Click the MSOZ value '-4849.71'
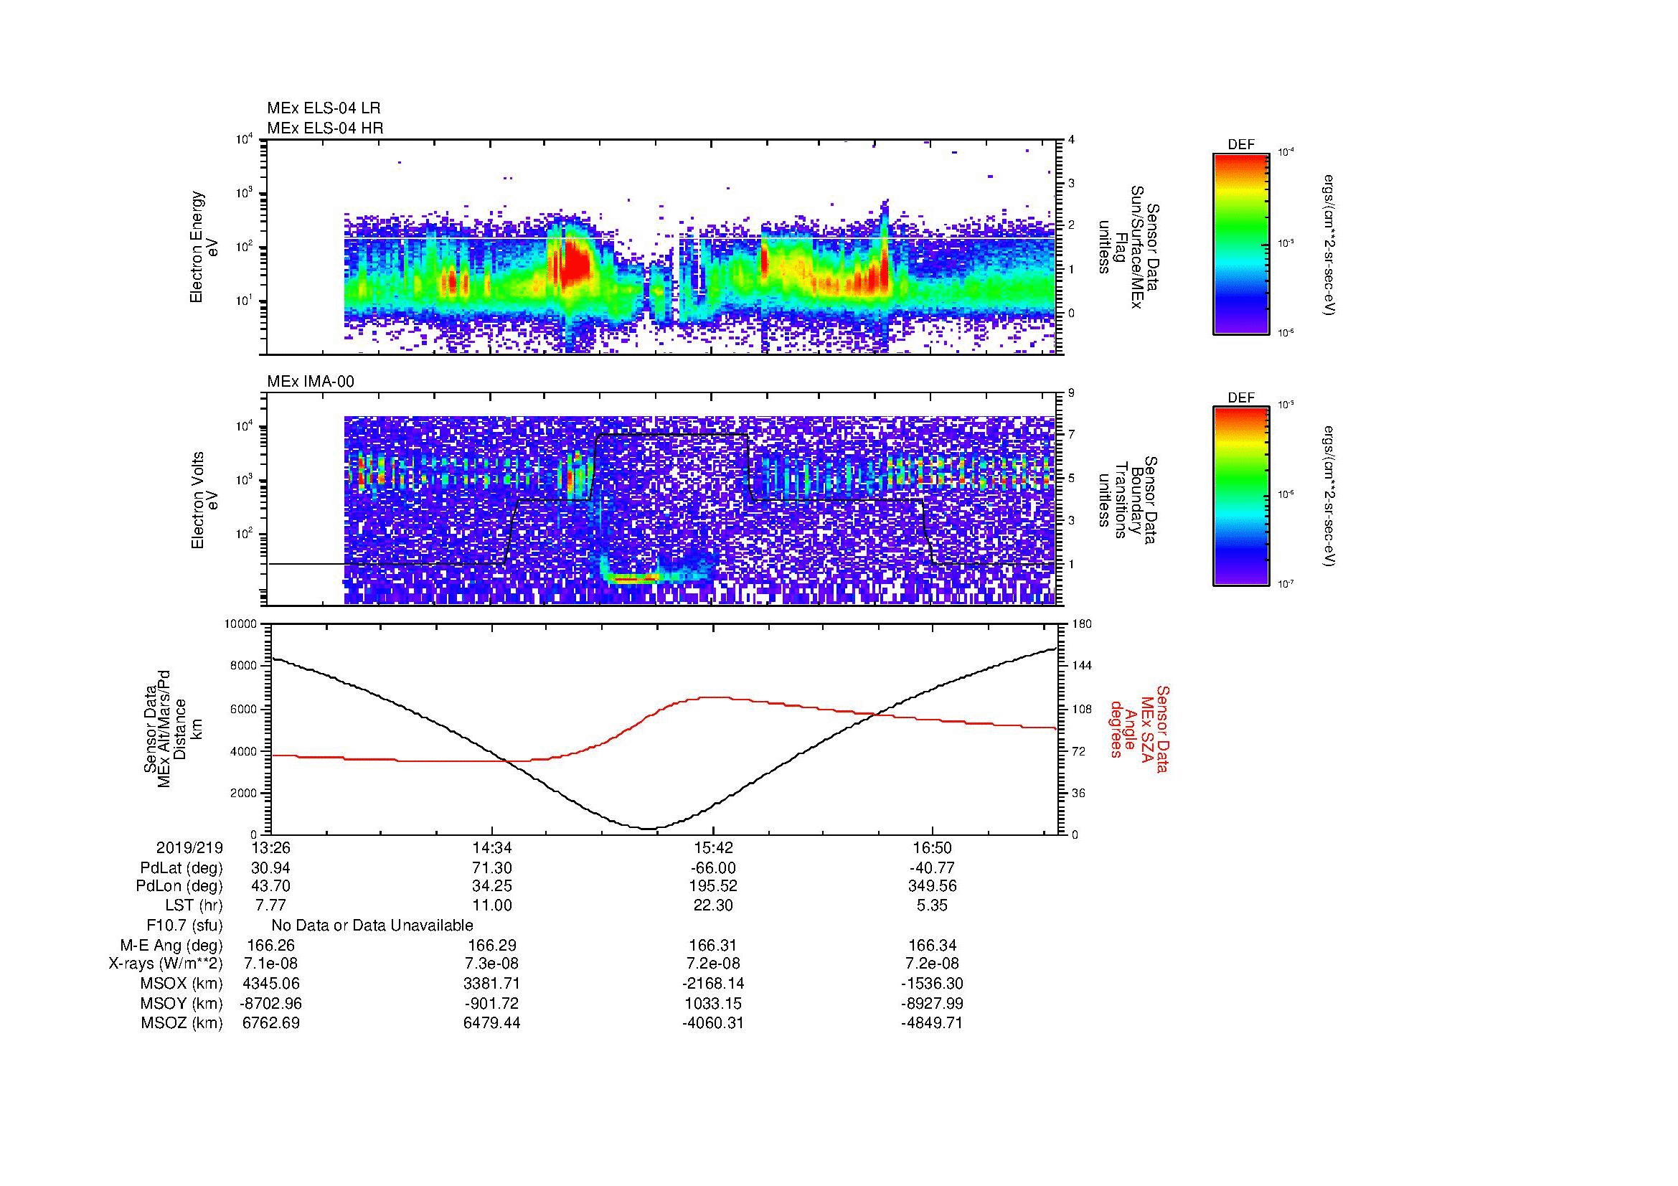The image size is (1678, 1186). (932, 1023)
